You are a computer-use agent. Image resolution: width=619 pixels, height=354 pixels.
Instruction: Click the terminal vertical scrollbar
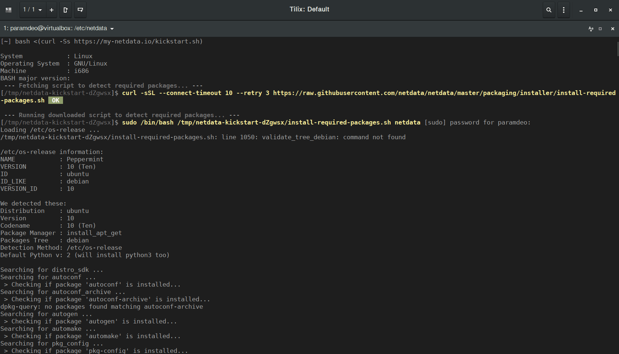(x=618, y=49)
